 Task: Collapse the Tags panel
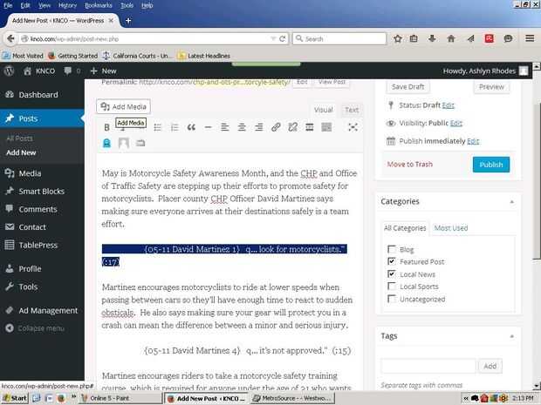tap(512, 336)
